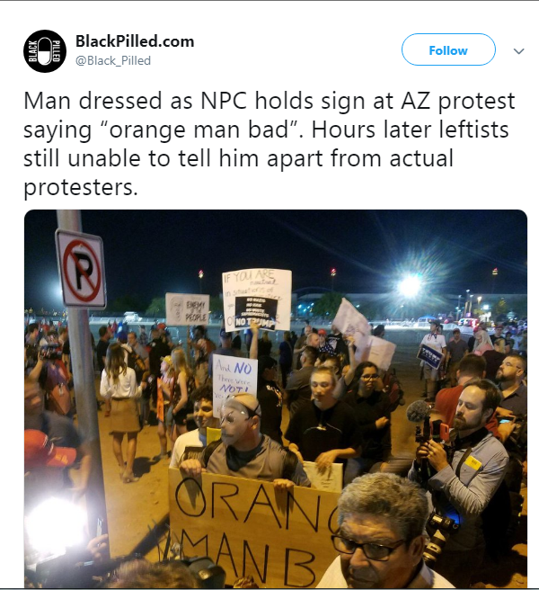
Task: Open the Black Pilled pill avatar
Action: pos(45,50)
